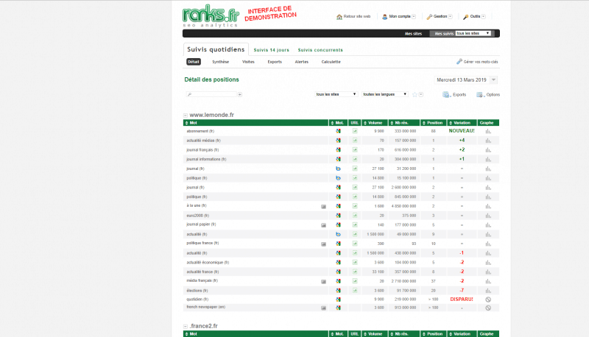Collapse the www.lemonde.fr section

point(186,115)
